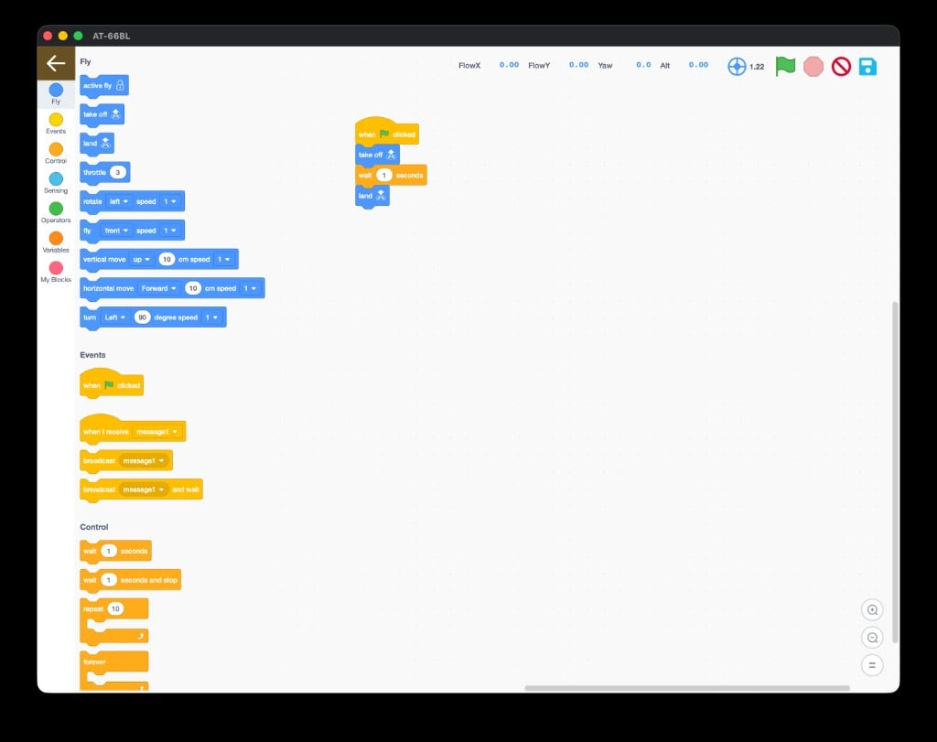Click the forever block in the palette
Screen dimensions: 937x742
click(x=113, y=662)
